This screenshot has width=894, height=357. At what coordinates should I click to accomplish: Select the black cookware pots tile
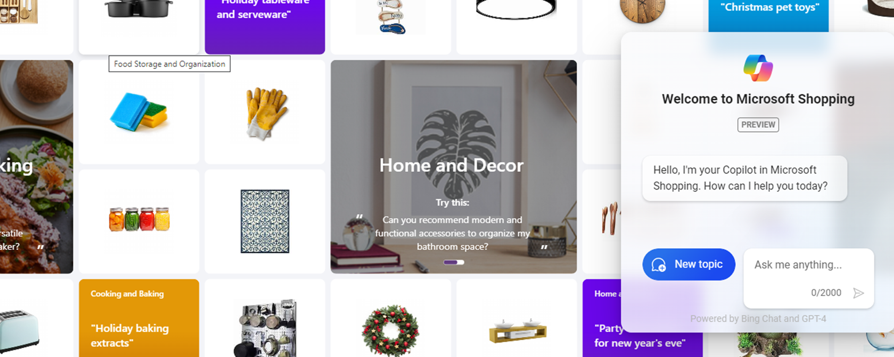pos(139,27)
